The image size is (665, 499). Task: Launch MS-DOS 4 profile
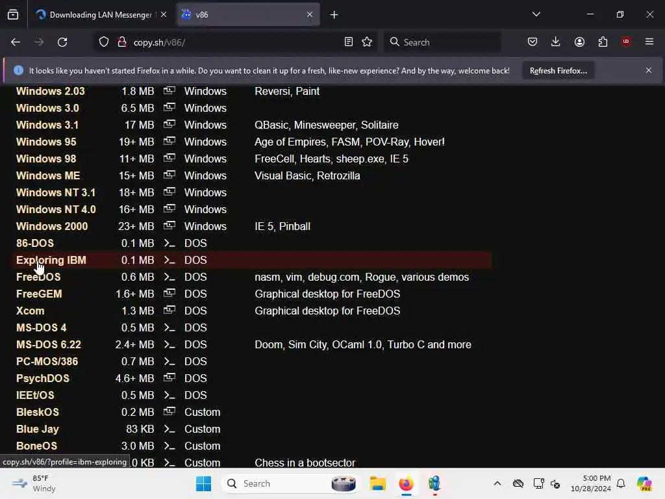(42, 328)
